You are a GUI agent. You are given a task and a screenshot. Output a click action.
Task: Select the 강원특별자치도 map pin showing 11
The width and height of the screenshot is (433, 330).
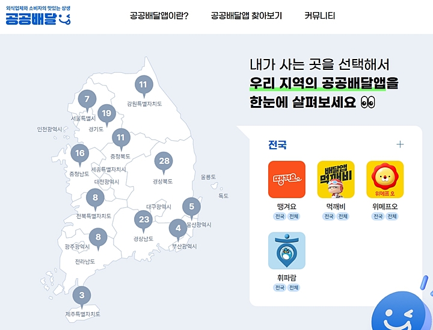(144, 86)
